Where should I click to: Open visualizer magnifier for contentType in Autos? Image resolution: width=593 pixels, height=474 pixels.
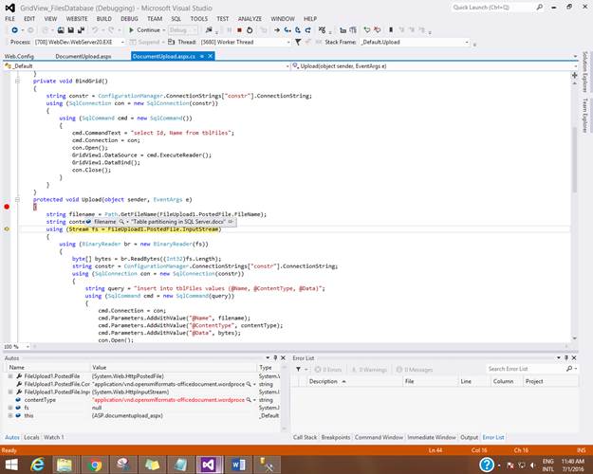250,400
